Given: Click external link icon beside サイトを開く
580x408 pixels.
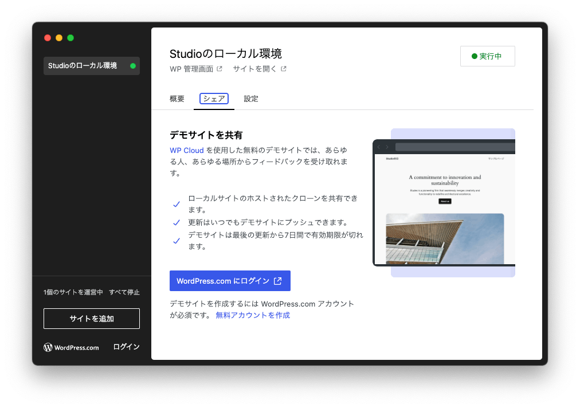Looking at the screenshot, I should [283, 69].
